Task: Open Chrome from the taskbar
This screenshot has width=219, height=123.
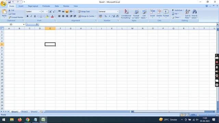Action: [x=27, y=120]
